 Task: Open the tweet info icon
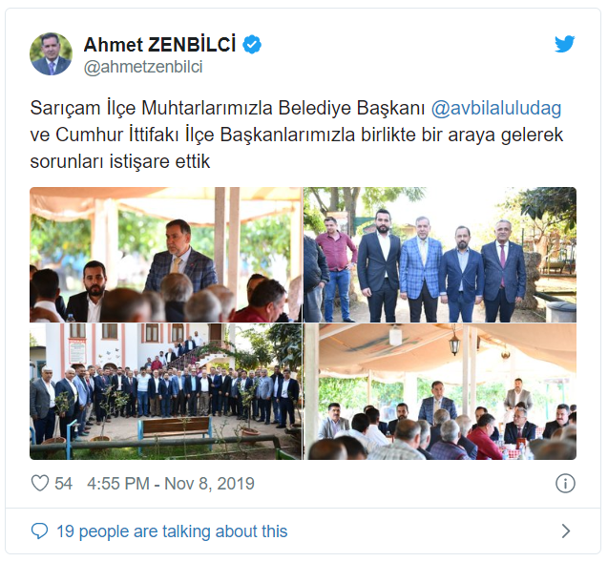tap(565, 484)
